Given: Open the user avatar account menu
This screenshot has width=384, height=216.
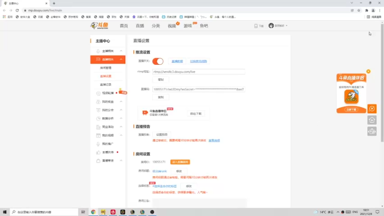Looking at the screenshot, I should click(x=278, y=25).
